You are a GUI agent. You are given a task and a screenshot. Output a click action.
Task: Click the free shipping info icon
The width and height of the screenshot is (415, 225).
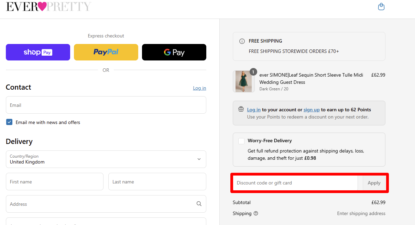[242, 41]
